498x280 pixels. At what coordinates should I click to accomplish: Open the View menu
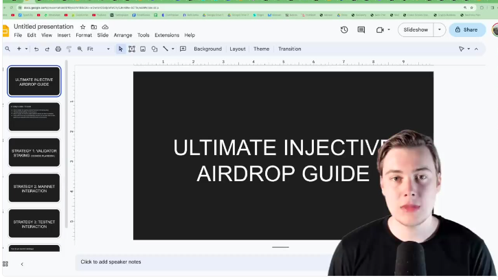pos(47,35)
